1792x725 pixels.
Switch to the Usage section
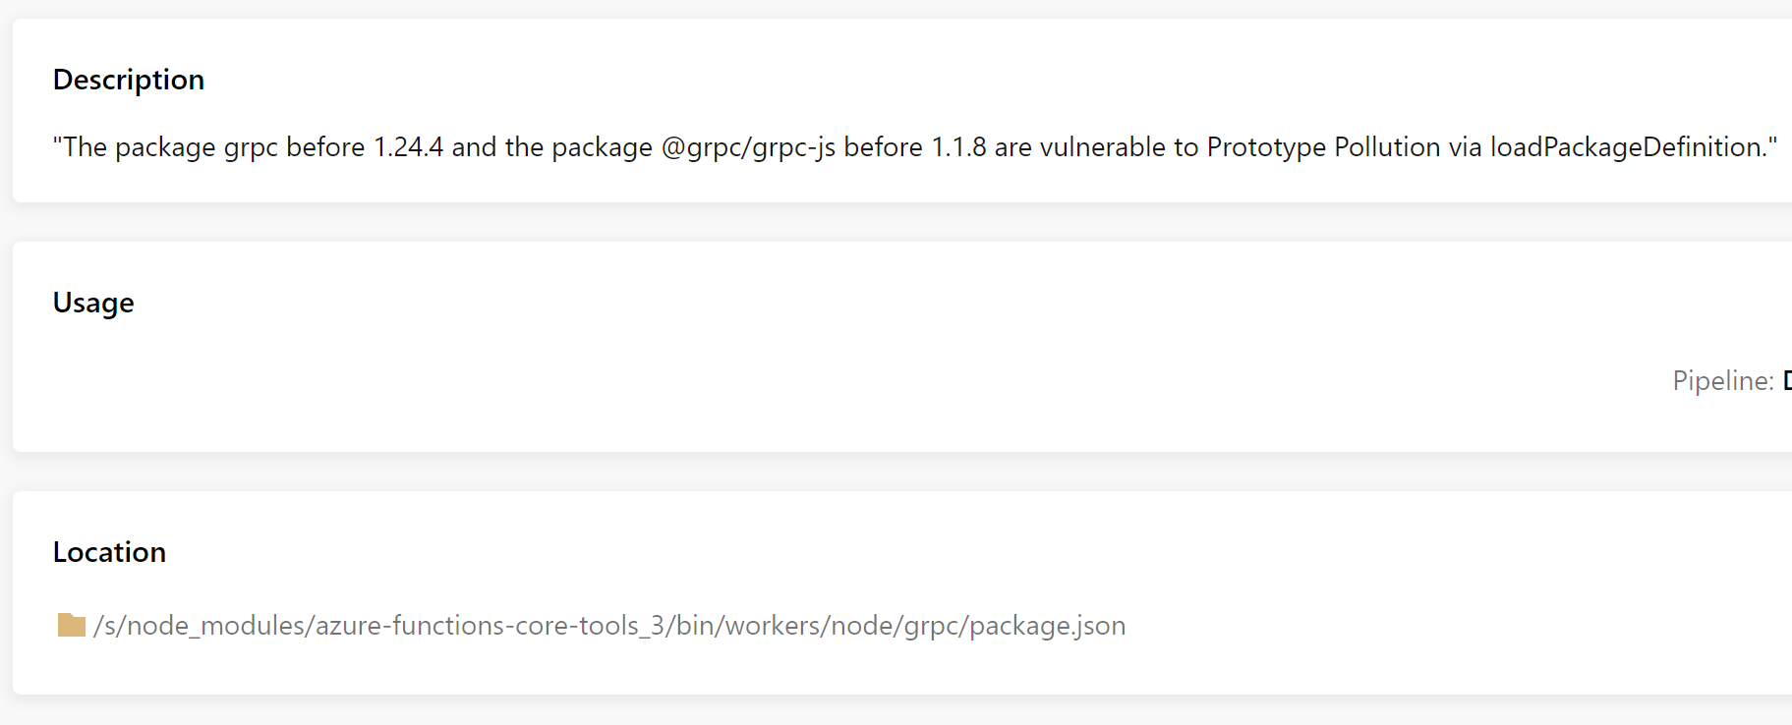[x=93, y=303]
